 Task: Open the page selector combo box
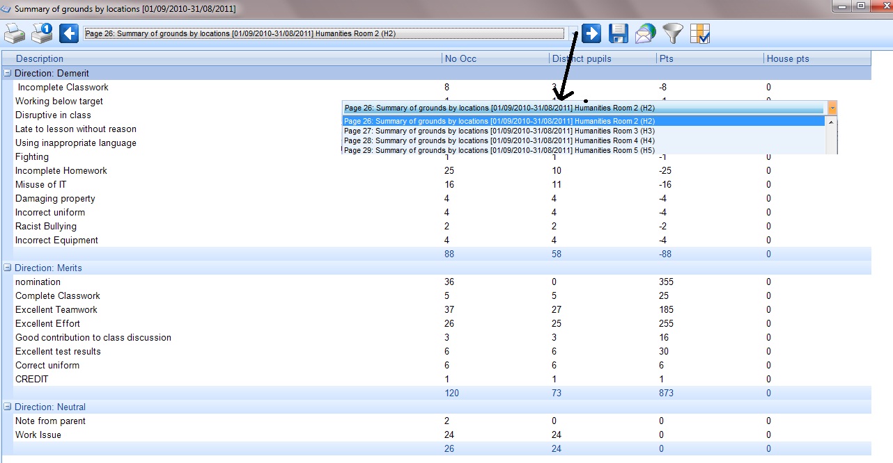[331, 33]
